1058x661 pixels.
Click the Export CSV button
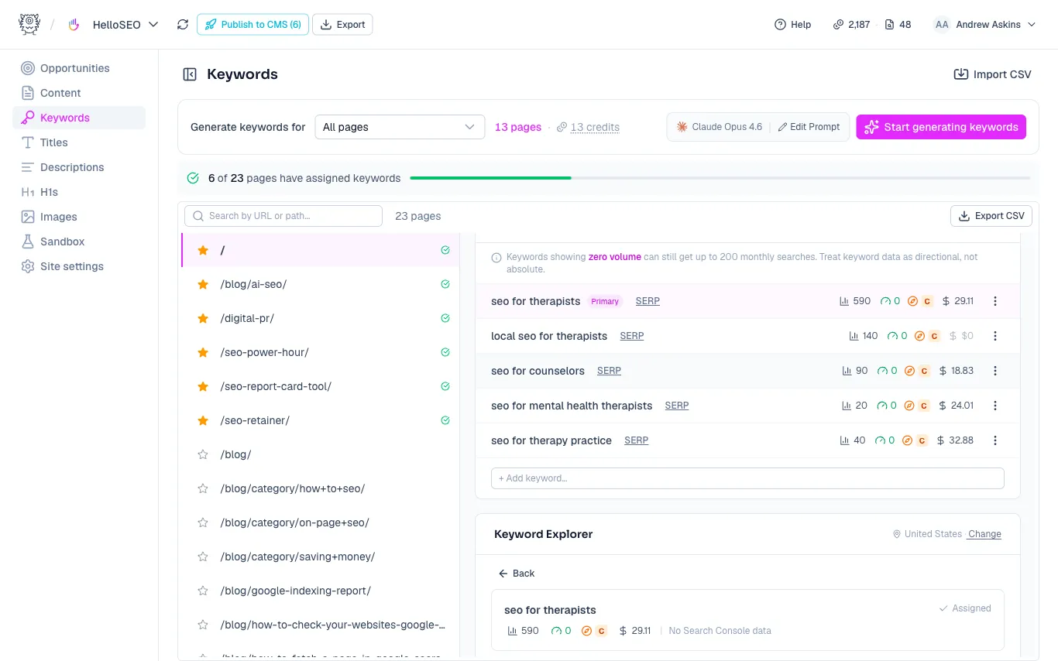coord(991,216)
